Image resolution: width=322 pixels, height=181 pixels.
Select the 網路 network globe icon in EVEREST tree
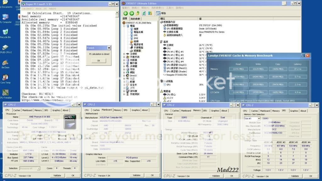(x=128, y=73)
